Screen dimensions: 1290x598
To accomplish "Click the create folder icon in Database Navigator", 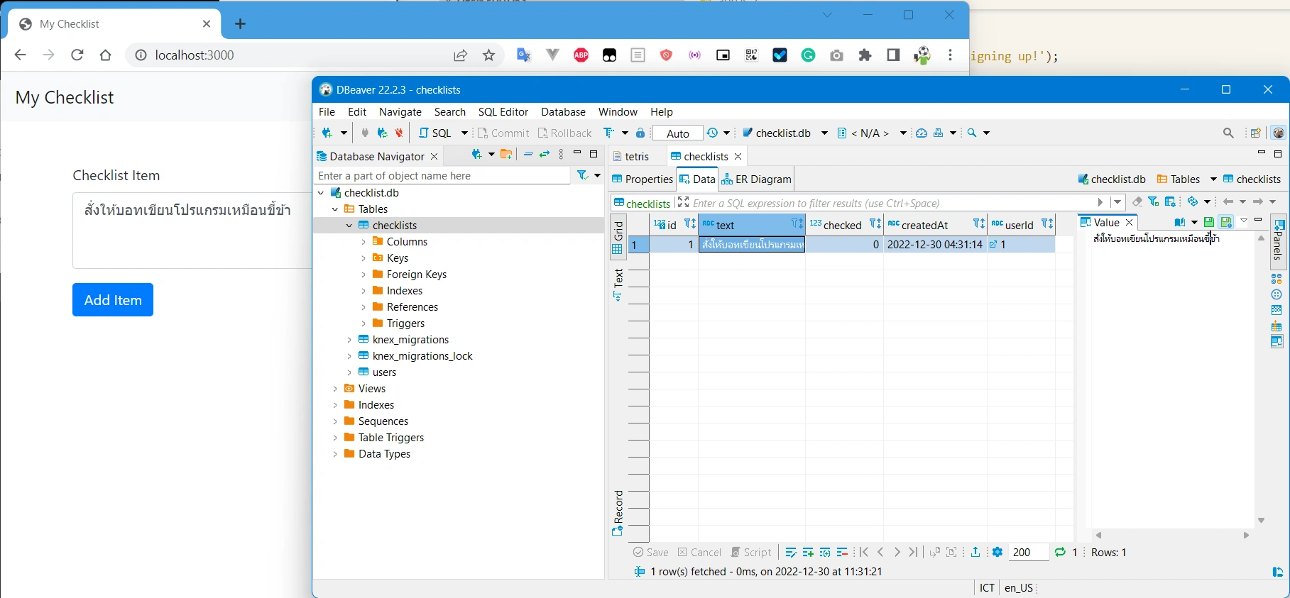I will 506,154.
